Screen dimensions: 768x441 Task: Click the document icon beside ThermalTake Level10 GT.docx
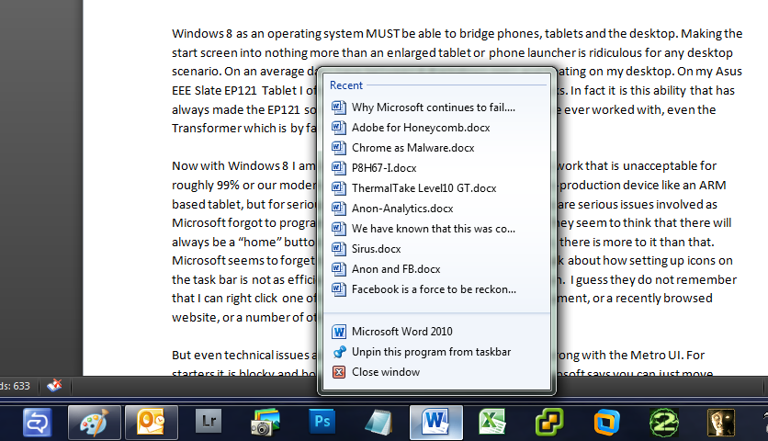click(x=339, y=188)
